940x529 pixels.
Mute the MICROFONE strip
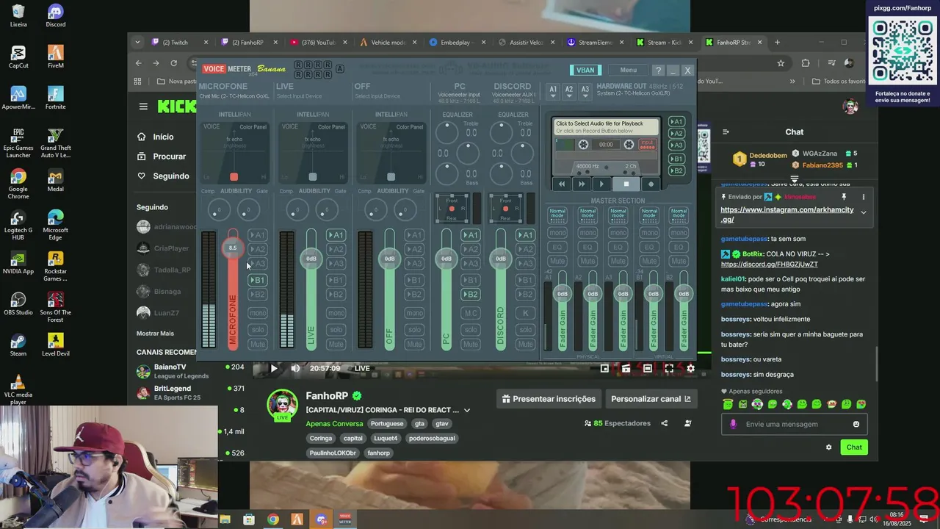pyautogui.click(x=258, y=344)
